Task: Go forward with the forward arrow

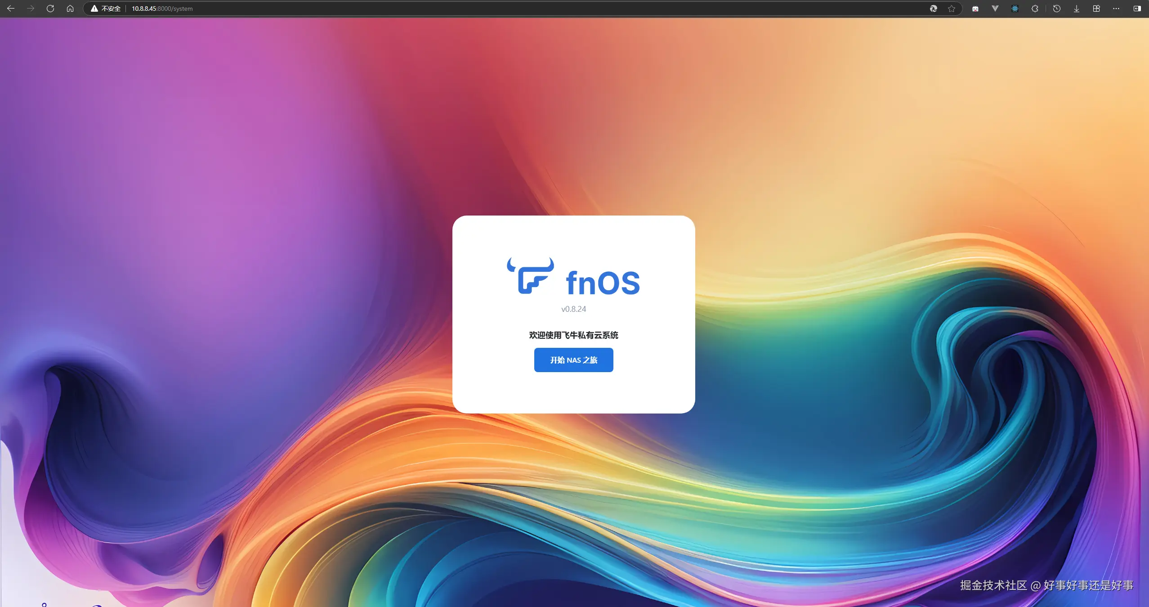Action: (31, 9)
